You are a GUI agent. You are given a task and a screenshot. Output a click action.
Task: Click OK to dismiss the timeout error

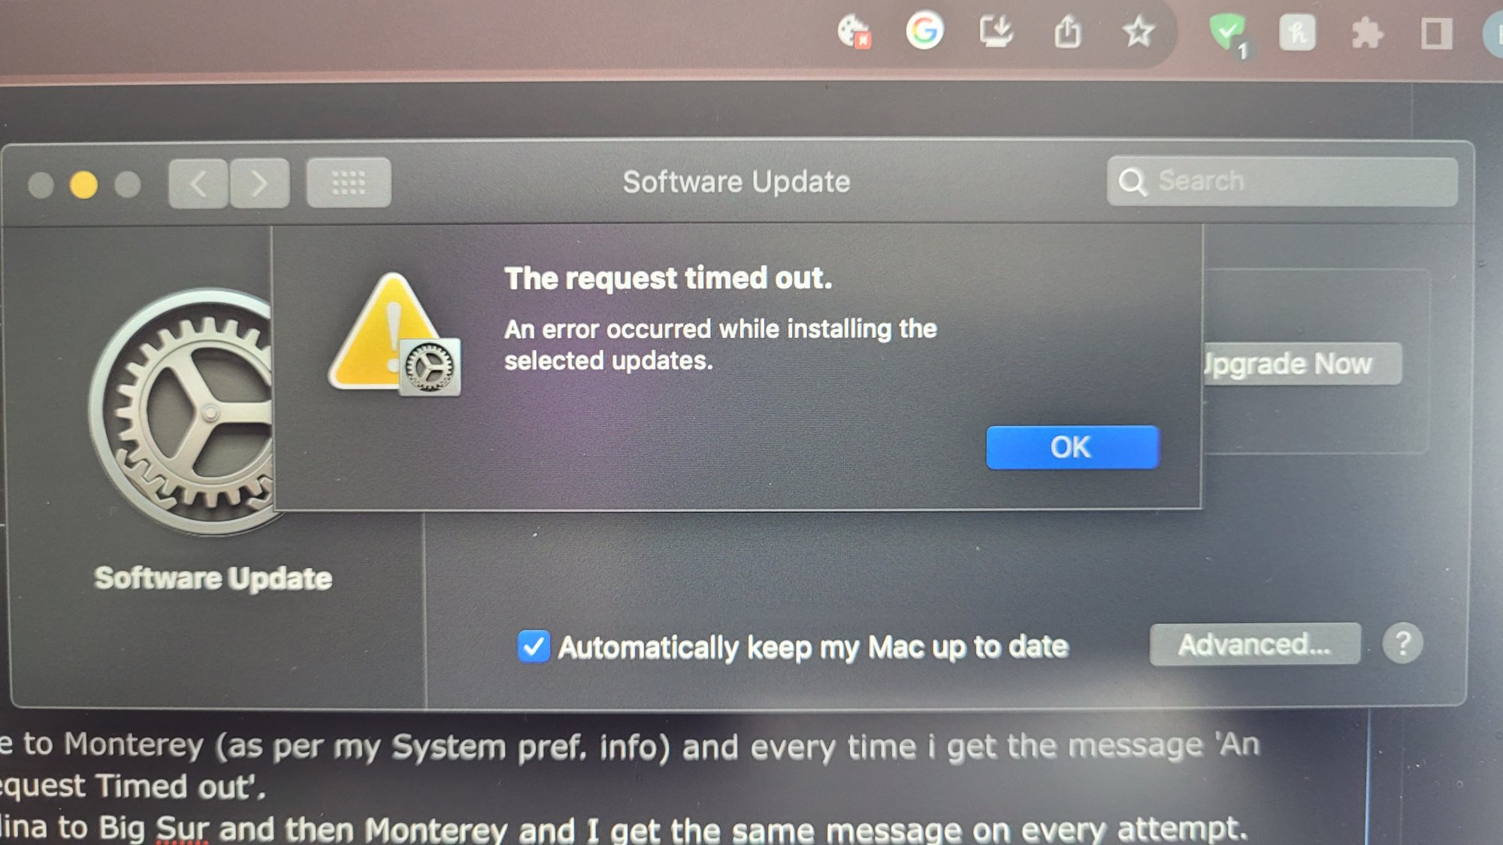(1072, 448)
